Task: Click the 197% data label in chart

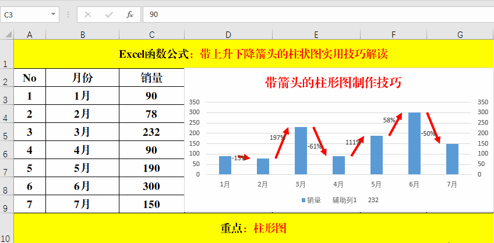Action: pyautogui.click(x=277, y=138)
